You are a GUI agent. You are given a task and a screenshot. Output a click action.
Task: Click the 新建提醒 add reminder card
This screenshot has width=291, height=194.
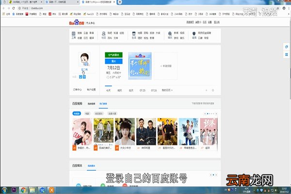point(165,66)
